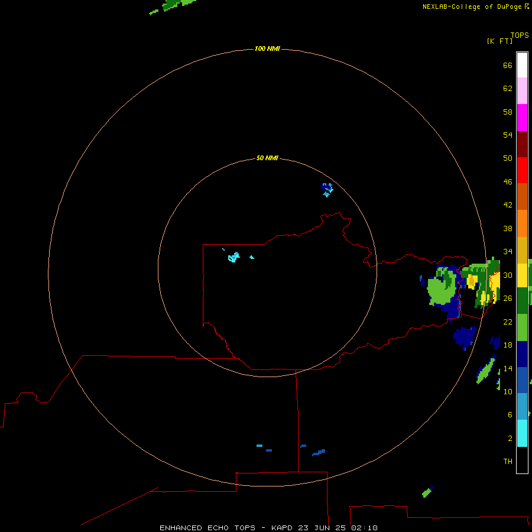Click the 18 legend value
The image size is (532, 532).
point(508,345)
